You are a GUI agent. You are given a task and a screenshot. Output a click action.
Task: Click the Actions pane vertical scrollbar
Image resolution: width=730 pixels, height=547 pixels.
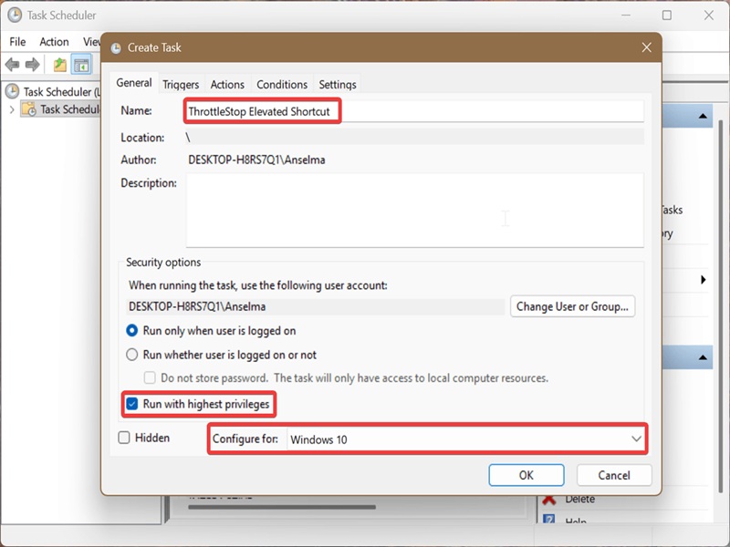coord(721,307)
